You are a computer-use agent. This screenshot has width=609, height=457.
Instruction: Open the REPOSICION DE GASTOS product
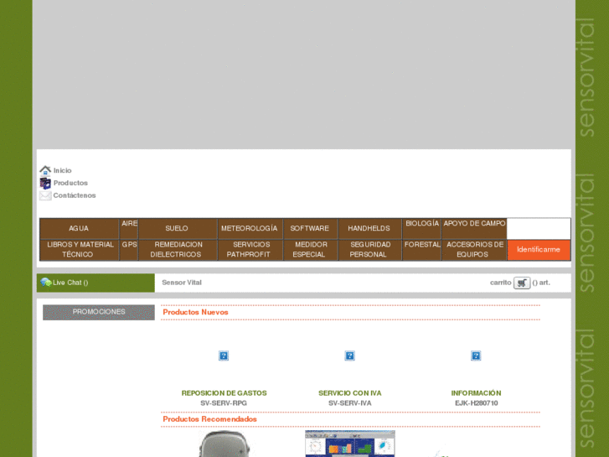pyautogui.click(x=225, y=393)
